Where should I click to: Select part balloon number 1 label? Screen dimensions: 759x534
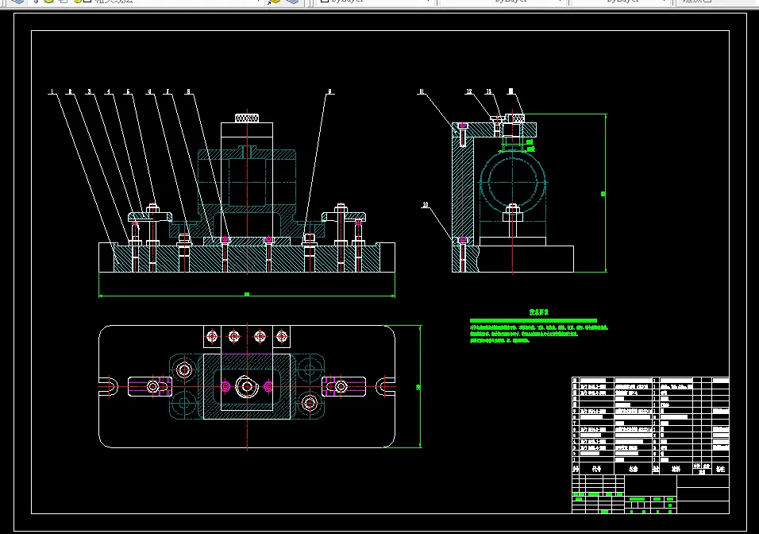coord(52,92)
